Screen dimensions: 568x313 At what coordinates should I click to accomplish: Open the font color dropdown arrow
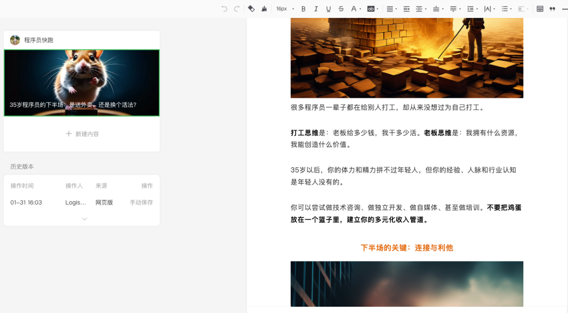(x=361, y=9)
